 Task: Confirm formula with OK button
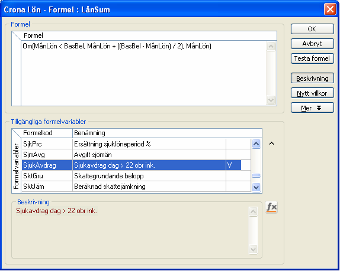pos(312,29)
